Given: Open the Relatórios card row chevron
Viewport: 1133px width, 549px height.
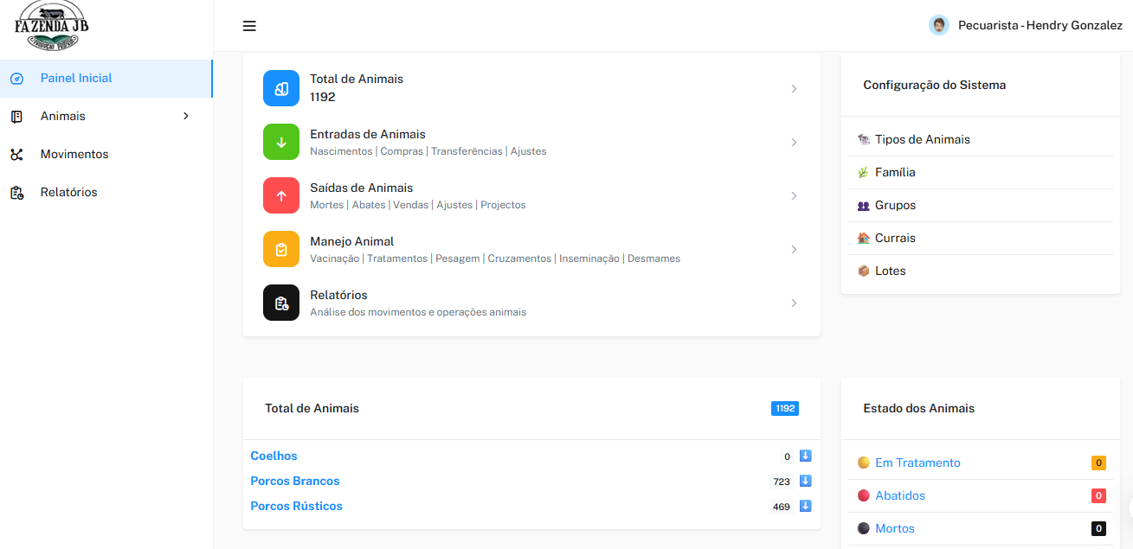Looking at the screenshot, I should point(794,303).
